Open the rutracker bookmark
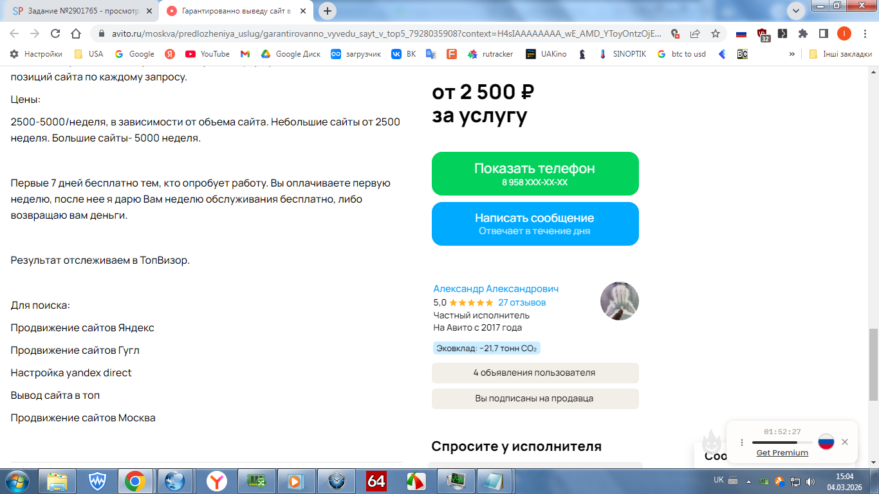Image resolution: width=879 pixels, height=494 pixels. pyautogui.click(x=490, y=54)
